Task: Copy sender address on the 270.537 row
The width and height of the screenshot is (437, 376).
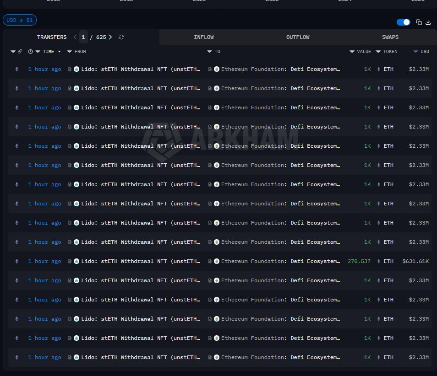Action: coord(70,261)
